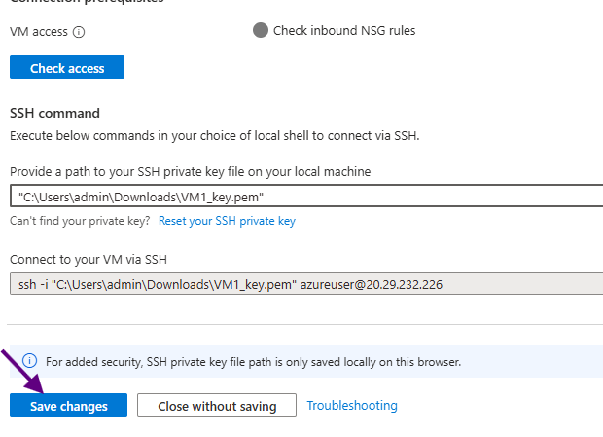
Task: Select the generated ssh -i command box
Action: pyautogui.click(x=306, y=283)
